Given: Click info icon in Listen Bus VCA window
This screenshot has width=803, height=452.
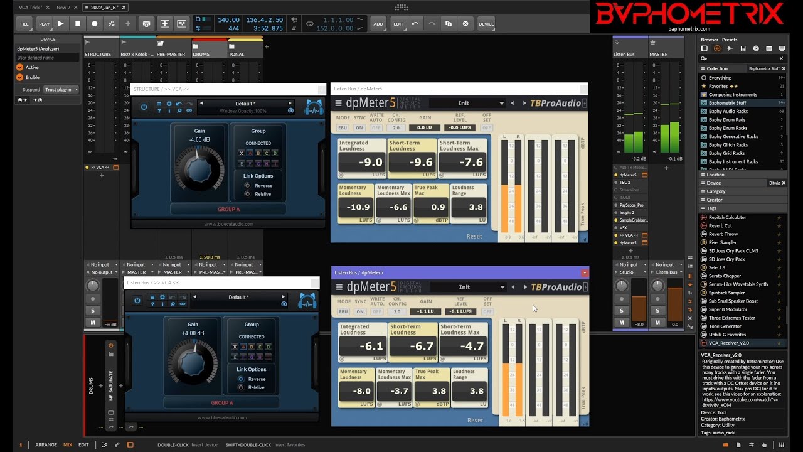Looking at the screenshot, I should click(x=162, y=304).
